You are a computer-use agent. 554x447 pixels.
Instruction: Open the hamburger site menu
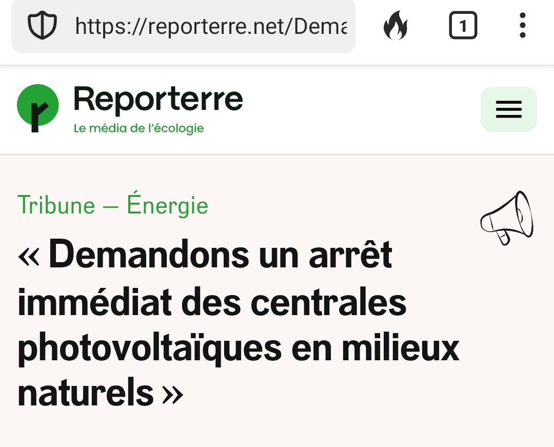(508, 109)
